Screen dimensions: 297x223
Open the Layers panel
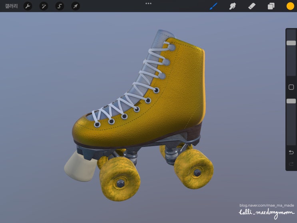coord(271,6)
